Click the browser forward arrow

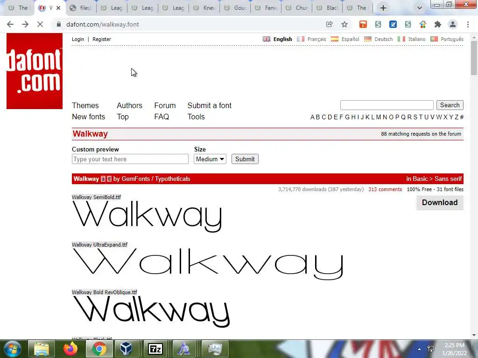coord(25,24)
